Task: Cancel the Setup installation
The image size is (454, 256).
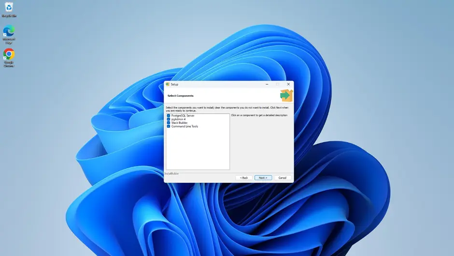Action: [283, 178]
